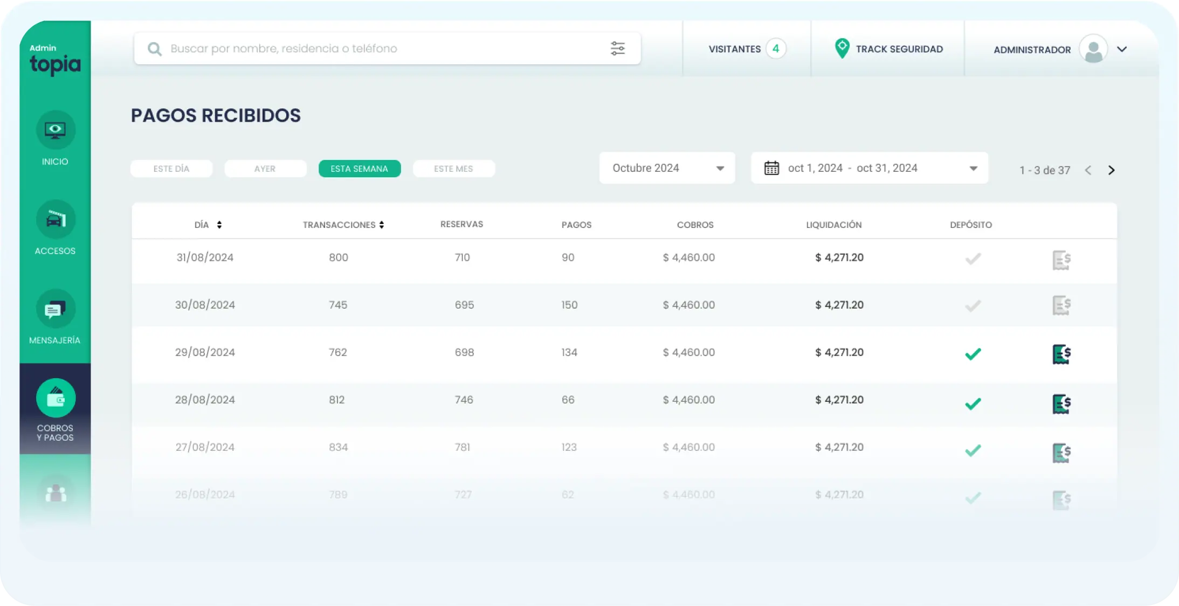Image resolution: width=1179 pixels, height=606 pixels.
Task: Click reservas value 698
Action: (464, 352)
